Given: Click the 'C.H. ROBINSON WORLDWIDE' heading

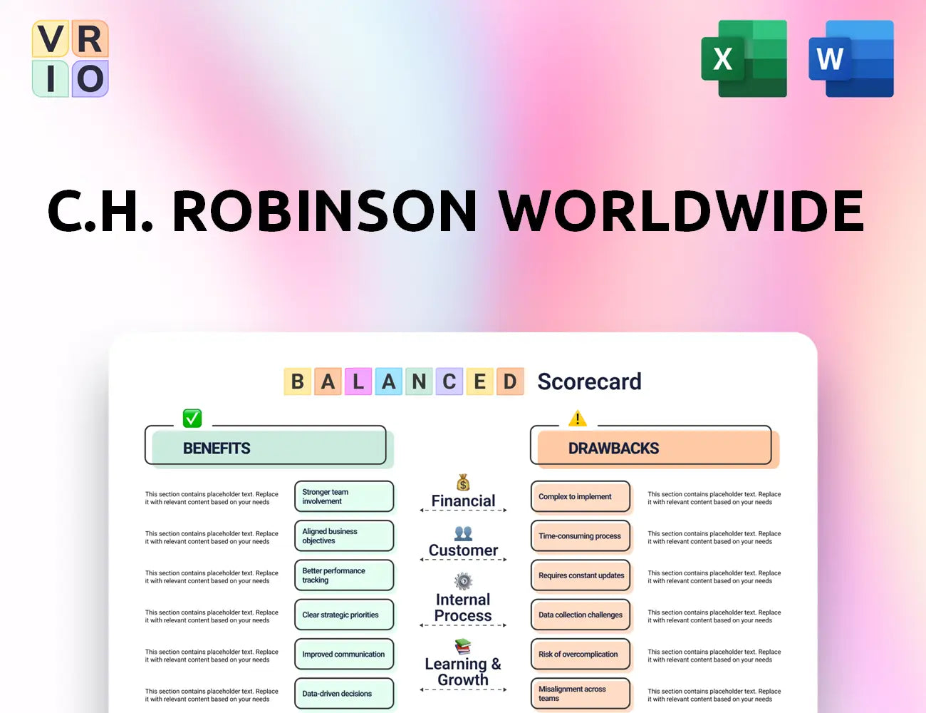Looking at the screenshot, I should pos(456,211).
